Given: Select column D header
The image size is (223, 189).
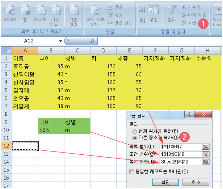Looking at the screenshot, I should (x=103, y=51).
